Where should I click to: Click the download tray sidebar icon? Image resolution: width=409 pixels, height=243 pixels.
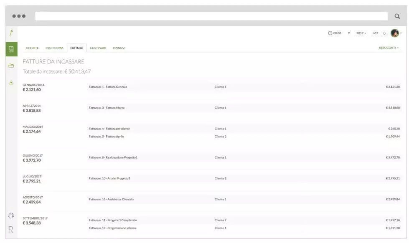pos(11,82)
